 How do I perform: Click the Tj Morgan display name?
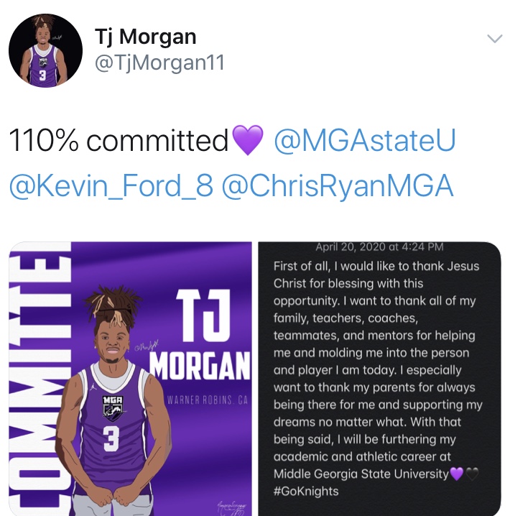tap(146, 36)
